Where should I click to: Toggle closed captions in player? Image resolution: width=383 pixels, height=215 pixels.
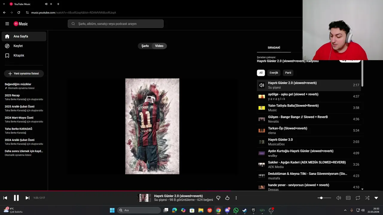[x=348, y=198]
